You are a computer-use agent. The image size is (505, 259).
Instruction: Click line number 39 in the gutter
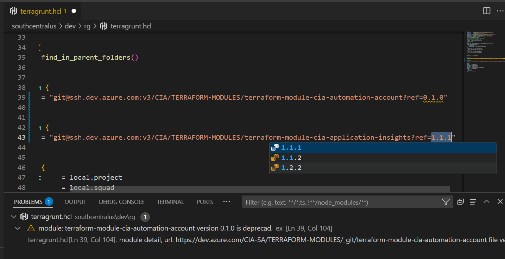click(21, 98)
